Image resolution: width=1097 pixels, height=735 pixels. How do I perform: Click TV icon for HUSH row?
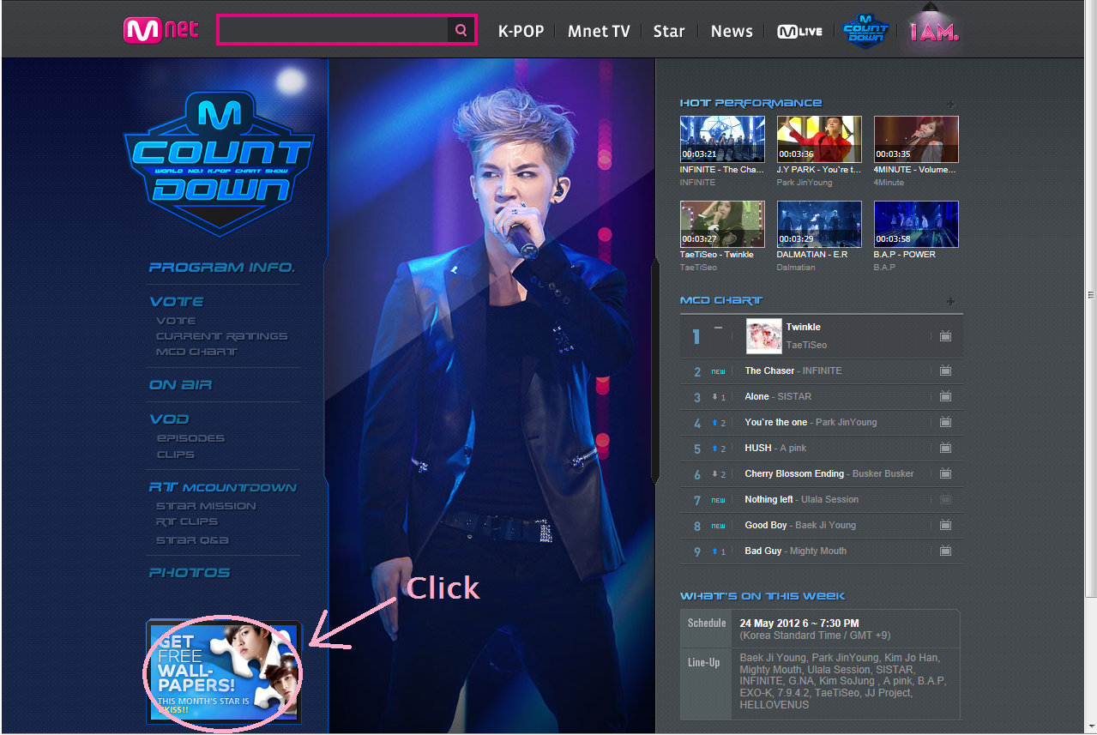tap(945, 448)
